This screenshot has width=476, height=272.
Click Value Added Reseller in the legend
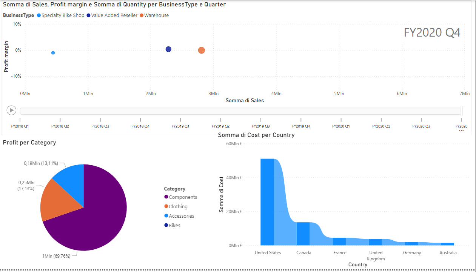tap(114, 15)
